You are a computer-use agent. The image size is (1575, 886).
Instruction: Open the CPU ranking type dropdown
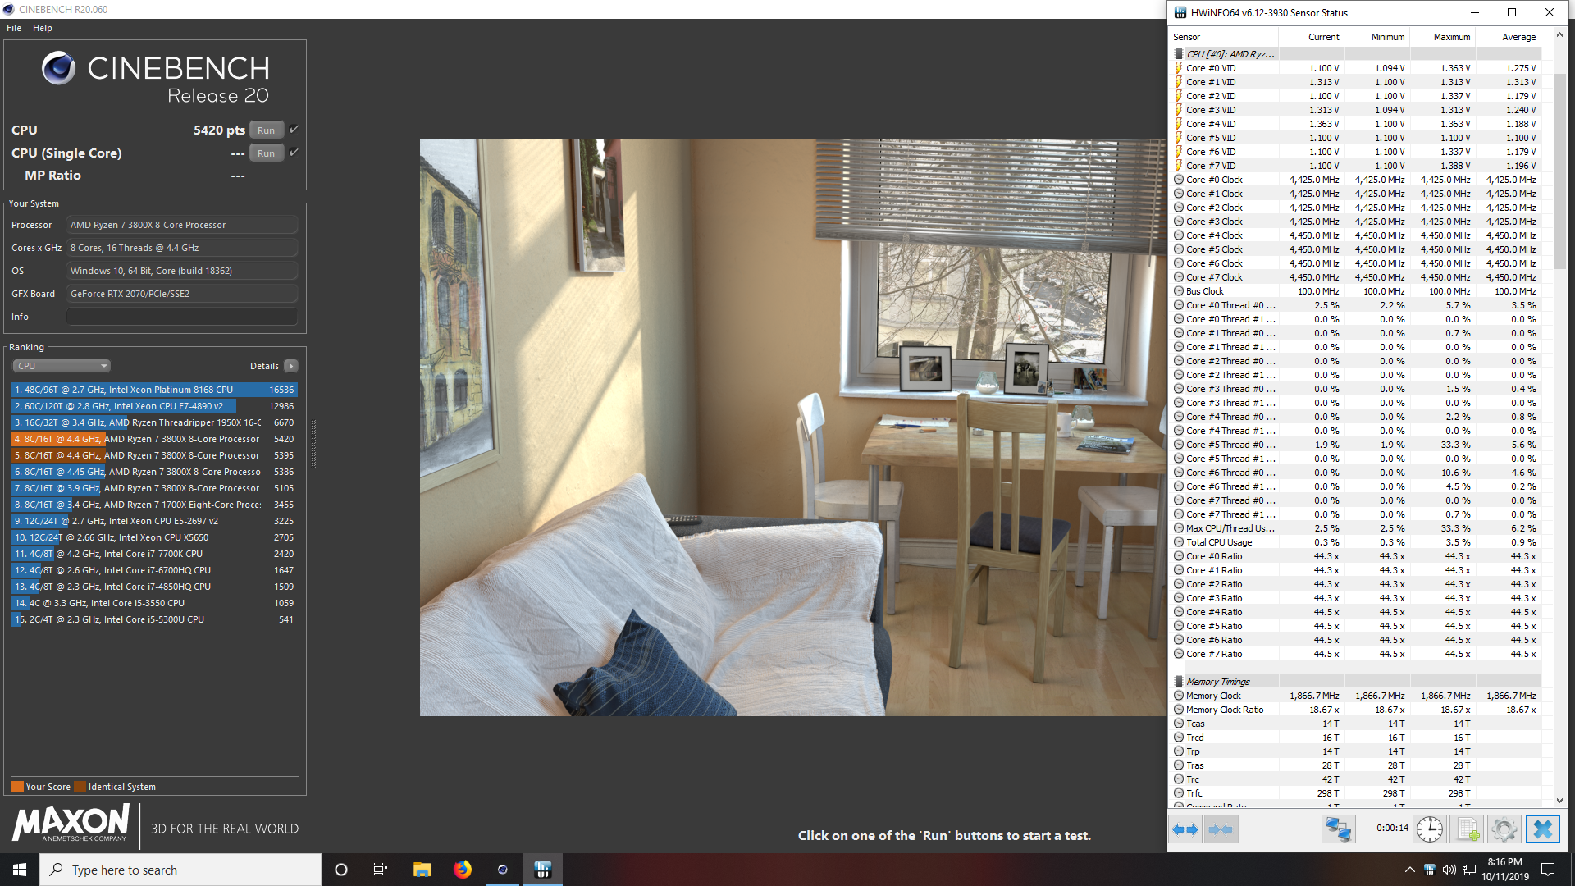pos(62,366)
